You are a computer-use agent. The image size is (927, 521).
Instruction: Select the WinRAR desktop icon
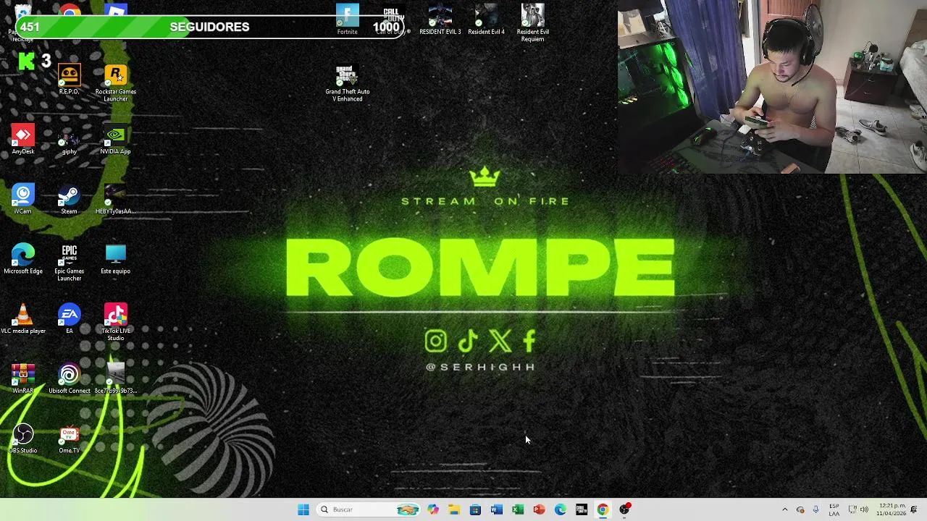click(x=23, y=379)
